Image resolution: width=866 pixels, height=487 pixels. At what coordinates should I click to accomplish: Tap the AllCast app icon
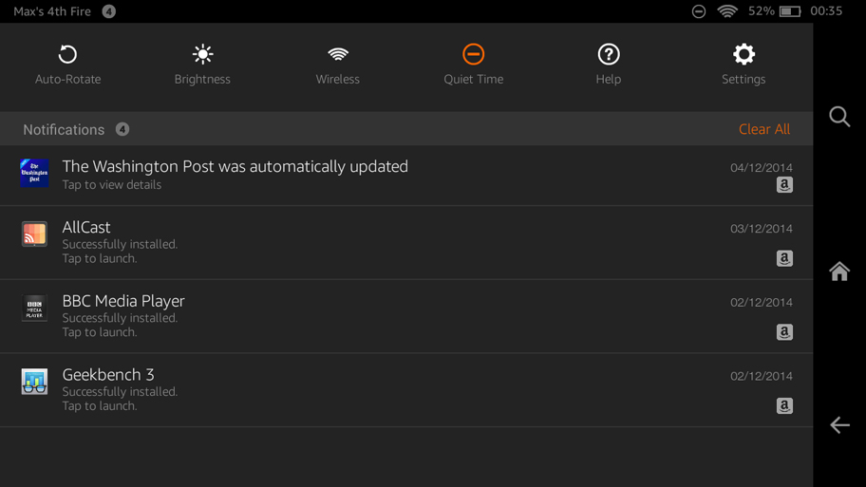34,234
